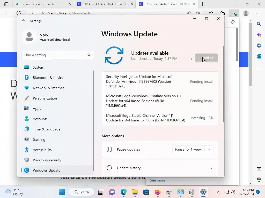This screenshot has height=198, width=265.
Task: Click the Install all button
Action: click(206, 58)
